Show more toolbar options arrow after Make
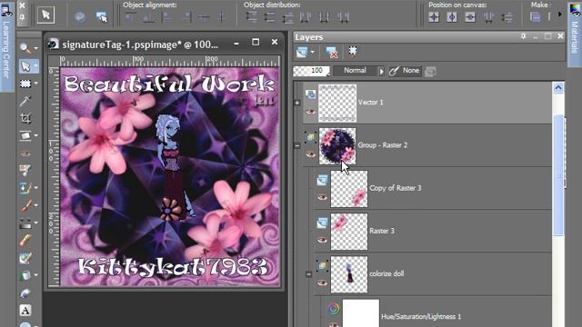Image resolution: width=582 pixels, height=327 pixels. tap(560, 15)
